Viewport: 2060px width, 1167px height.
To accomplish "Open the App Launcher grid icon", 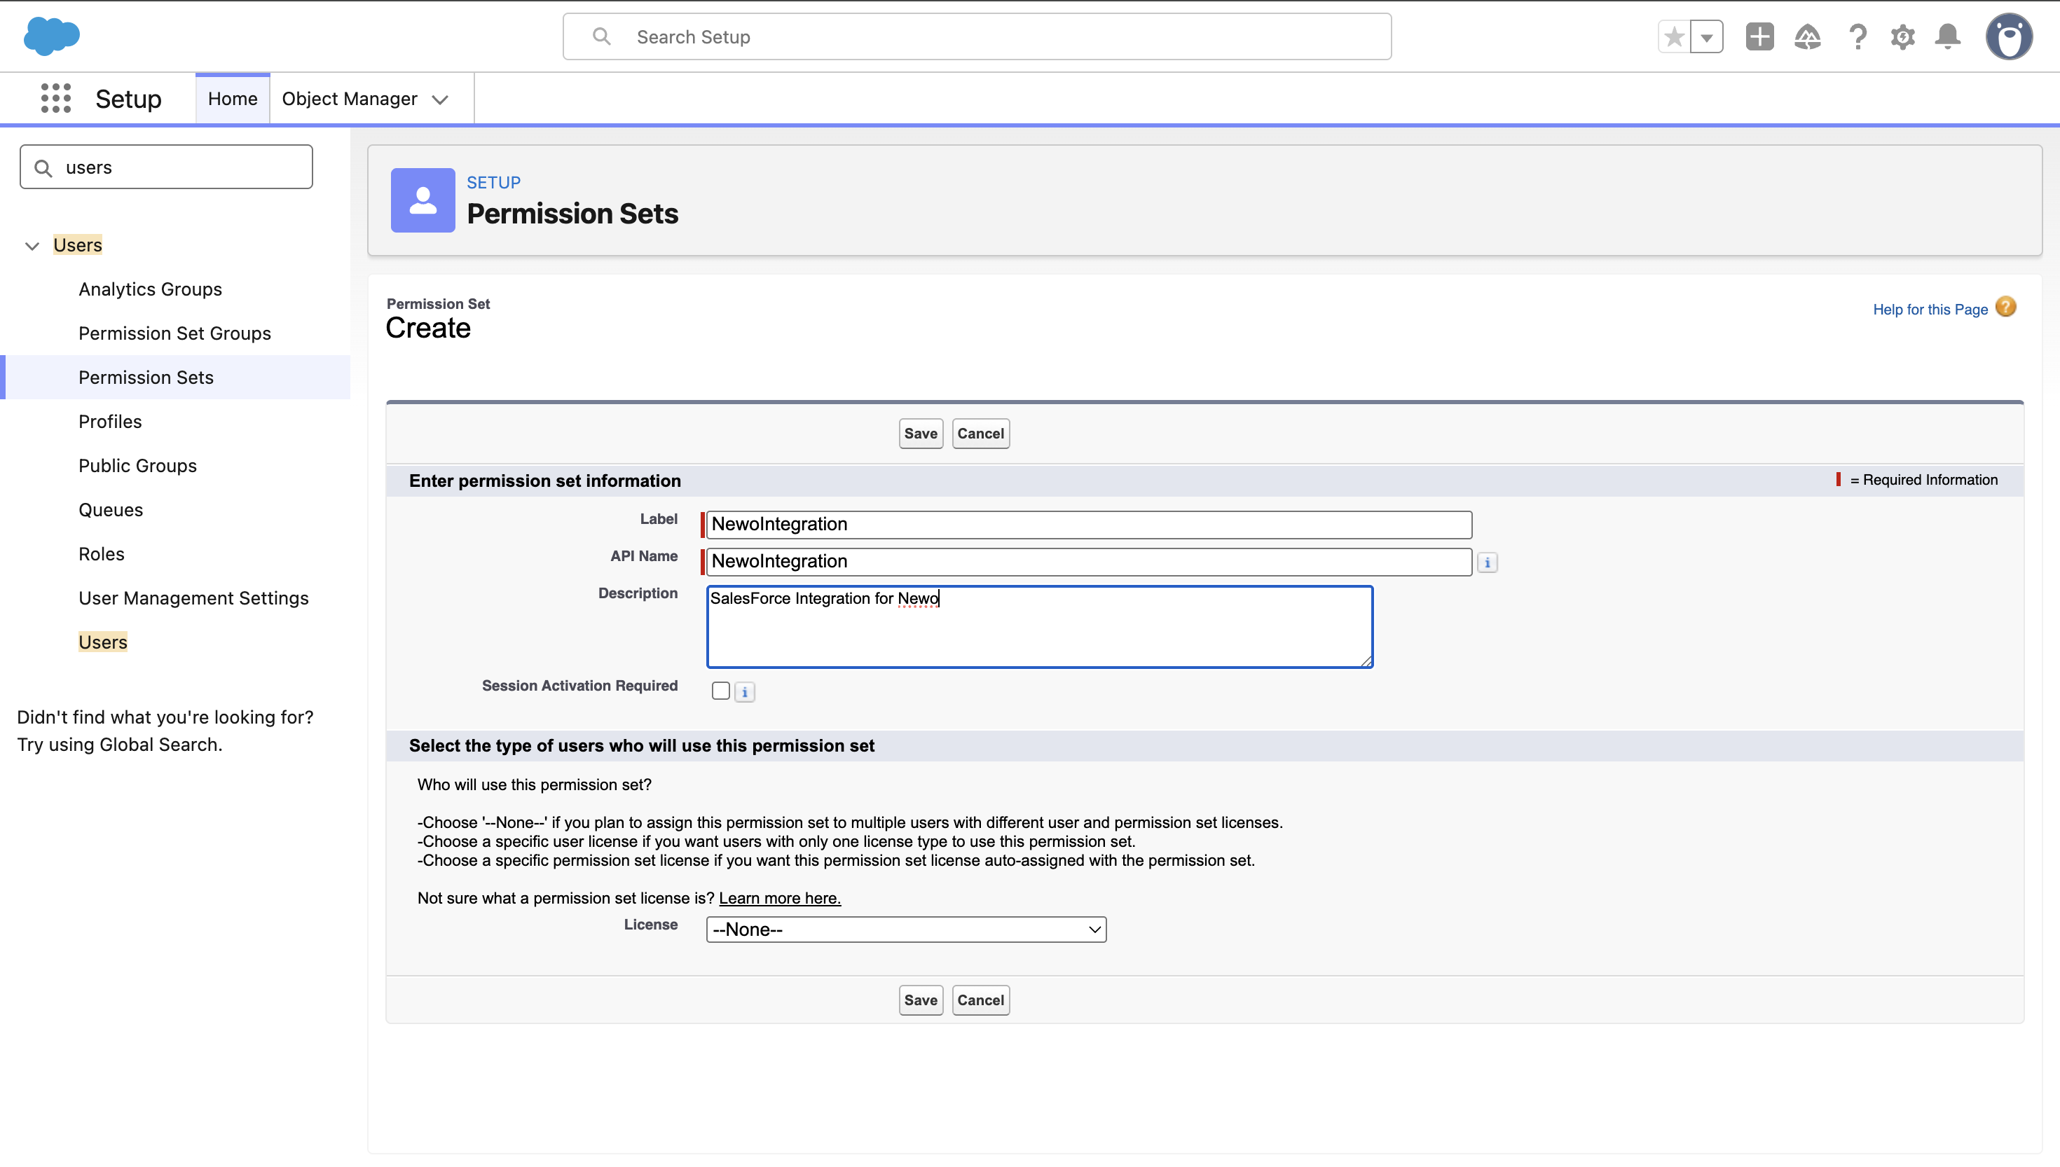I will point(56,99).
